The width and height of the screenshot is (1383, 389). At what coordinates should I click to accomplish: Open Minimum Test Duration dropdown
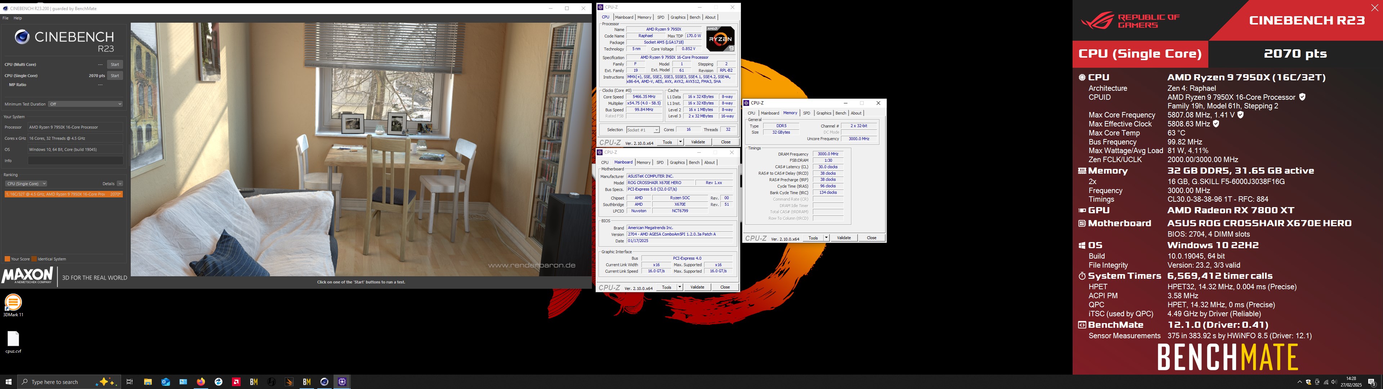tap(85, 104)
